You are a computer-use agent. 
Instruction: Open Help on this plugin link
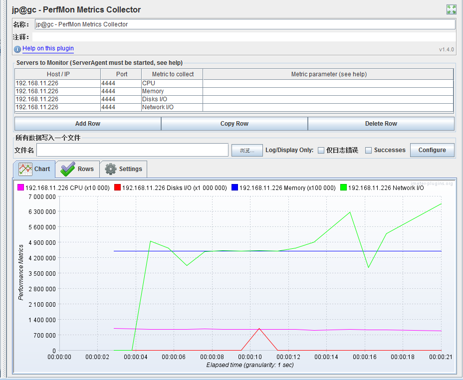pyautogui.click(x=48, y=48)
